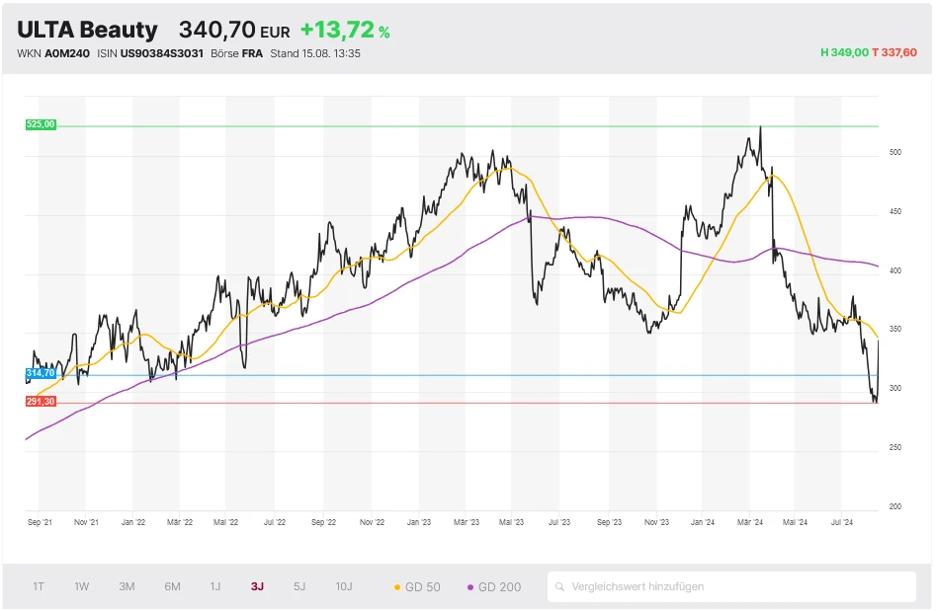Display the 10J chart period
Screen dimensions: 936x611
pyautogui.click(x=344, y=586)
